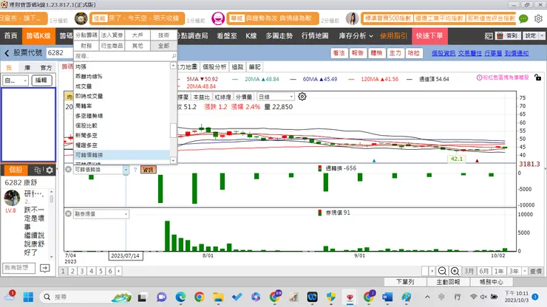
Task: Click the 主力 button
Action: [395, 53]
